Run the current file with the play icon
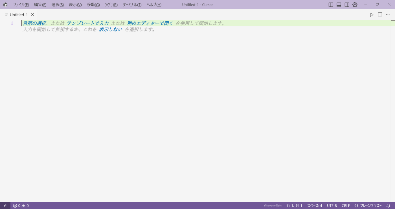The width and height of the screenshot is (395, 209). click(372, 14)
